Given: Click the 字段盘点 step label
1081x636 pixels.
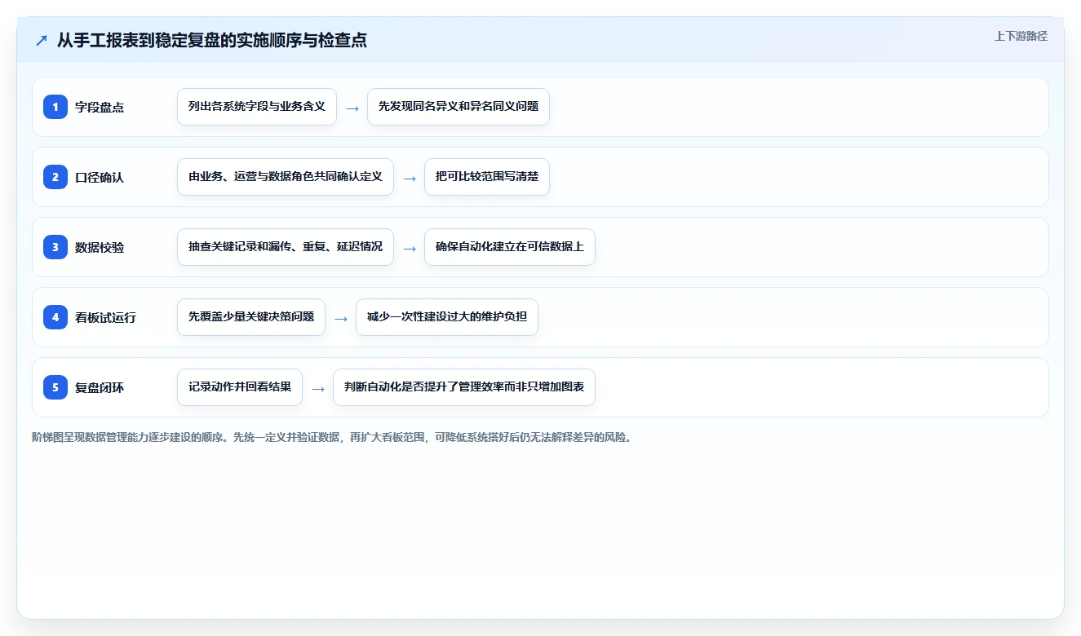Looking at the screenshot, I should 100,107.
